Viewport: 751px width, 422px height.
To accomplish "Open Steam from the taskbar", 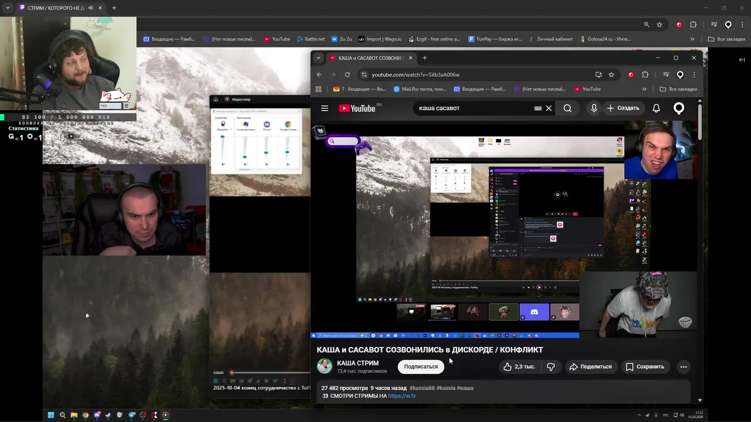I will (x=108, y=415).
